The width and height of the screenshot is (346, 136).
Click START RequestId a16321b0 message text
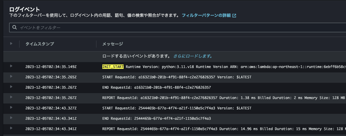[177, 77]
